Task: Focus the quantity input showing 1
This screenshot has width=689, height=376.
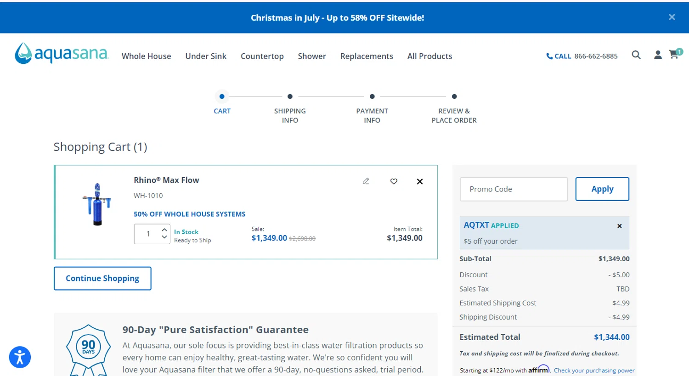Action: click(x=148, y=234)
